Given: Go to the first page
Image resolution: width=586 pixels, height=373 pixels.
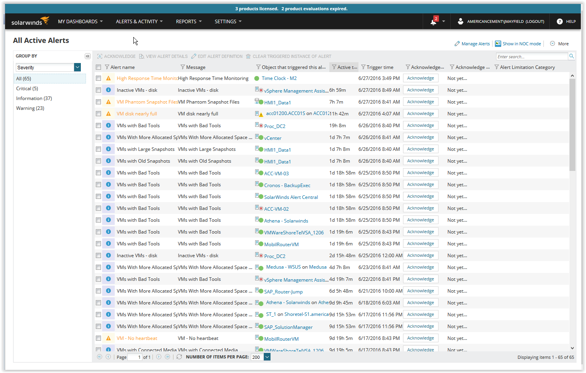Looking at the screenshot, I should (x=99, y=357).
